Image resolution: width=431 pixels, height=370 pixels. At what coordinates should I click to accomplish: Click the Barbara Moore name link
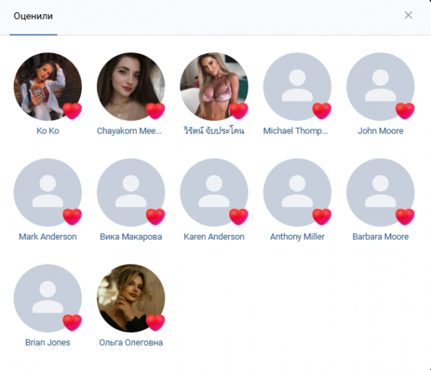[x=381, y=236]
